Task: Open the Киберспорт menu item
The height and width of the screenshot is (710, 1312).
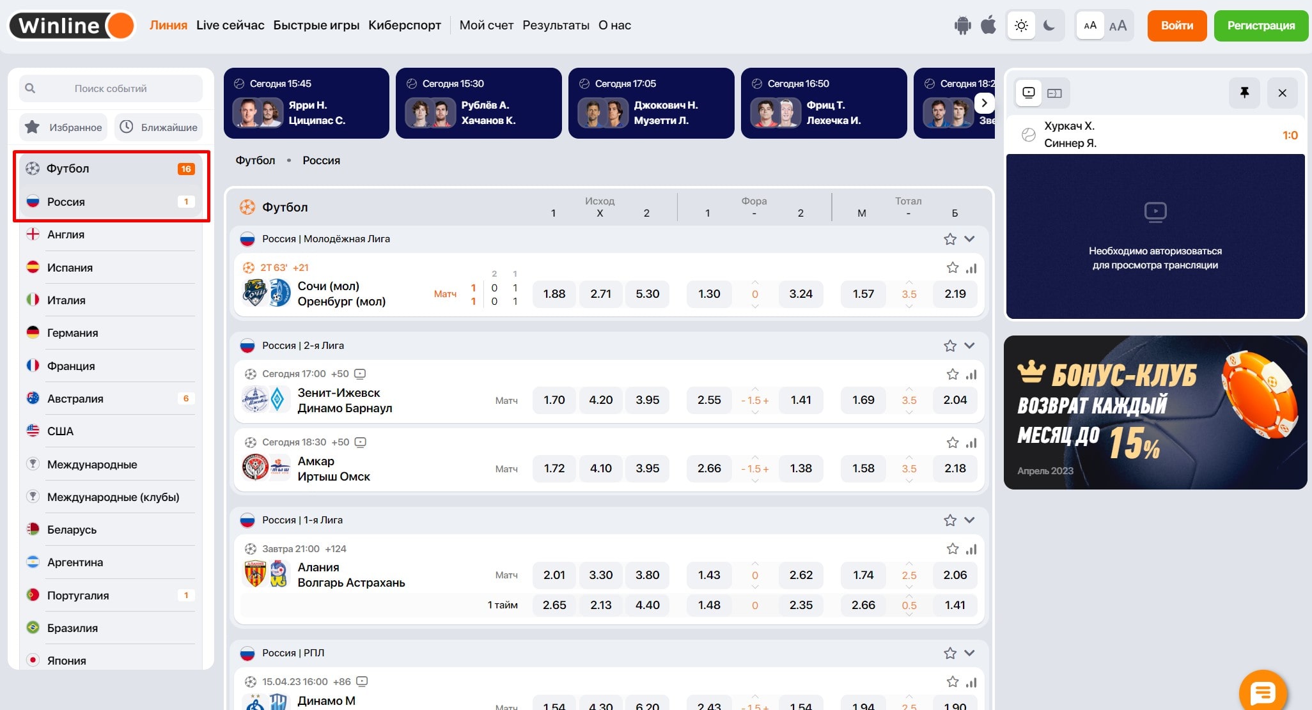Action: [x=404, y=26]
